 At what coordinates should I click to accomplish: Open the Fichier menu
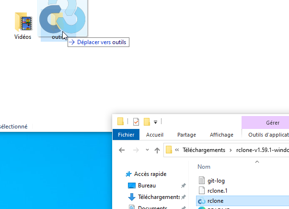click(x=126, y=135)
